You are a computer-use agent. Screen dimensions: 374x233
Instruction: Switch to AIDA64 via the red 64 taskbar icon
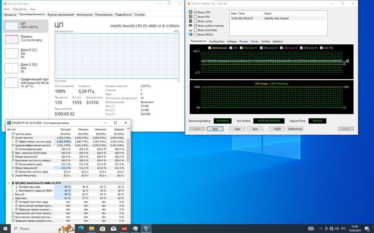tap(124, 229)
